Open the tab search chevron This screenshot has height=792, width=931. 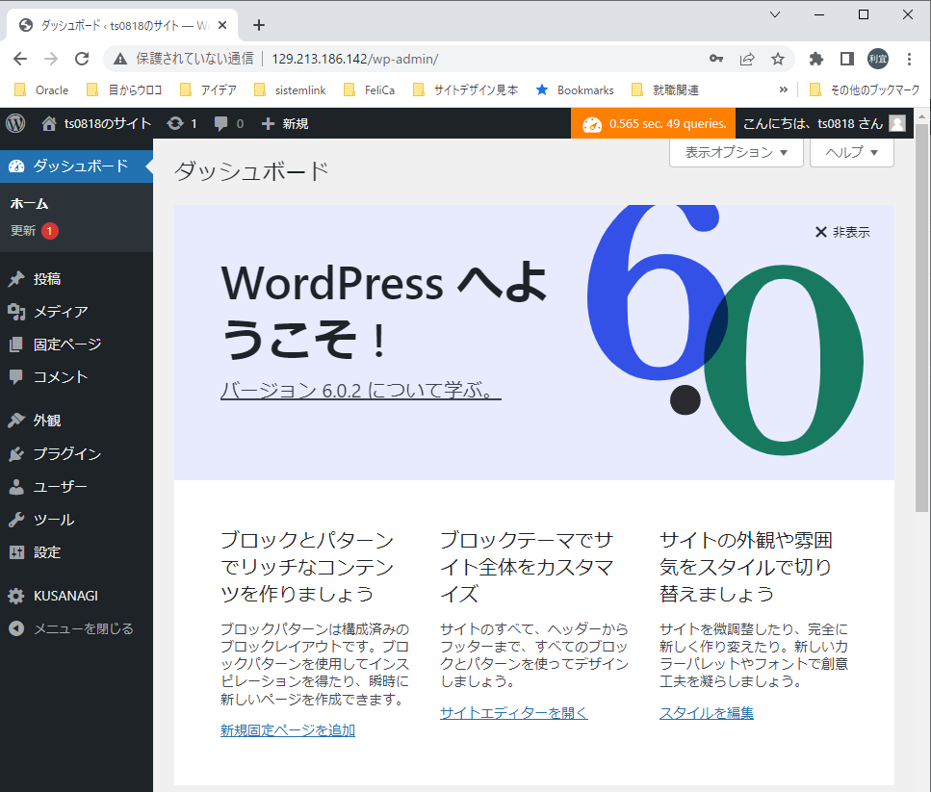[775, 14]
